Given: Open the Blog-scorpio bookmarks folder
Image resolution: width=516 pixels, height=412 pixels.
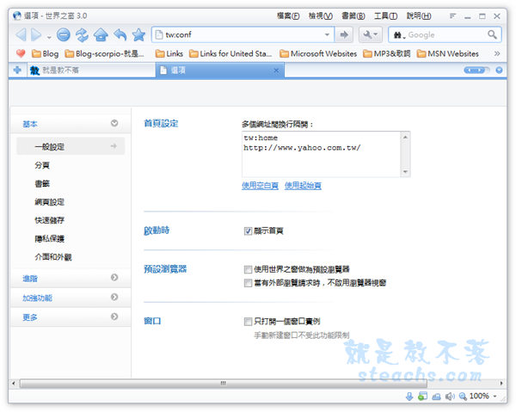Looking at the screenshot, I should 105,53.
